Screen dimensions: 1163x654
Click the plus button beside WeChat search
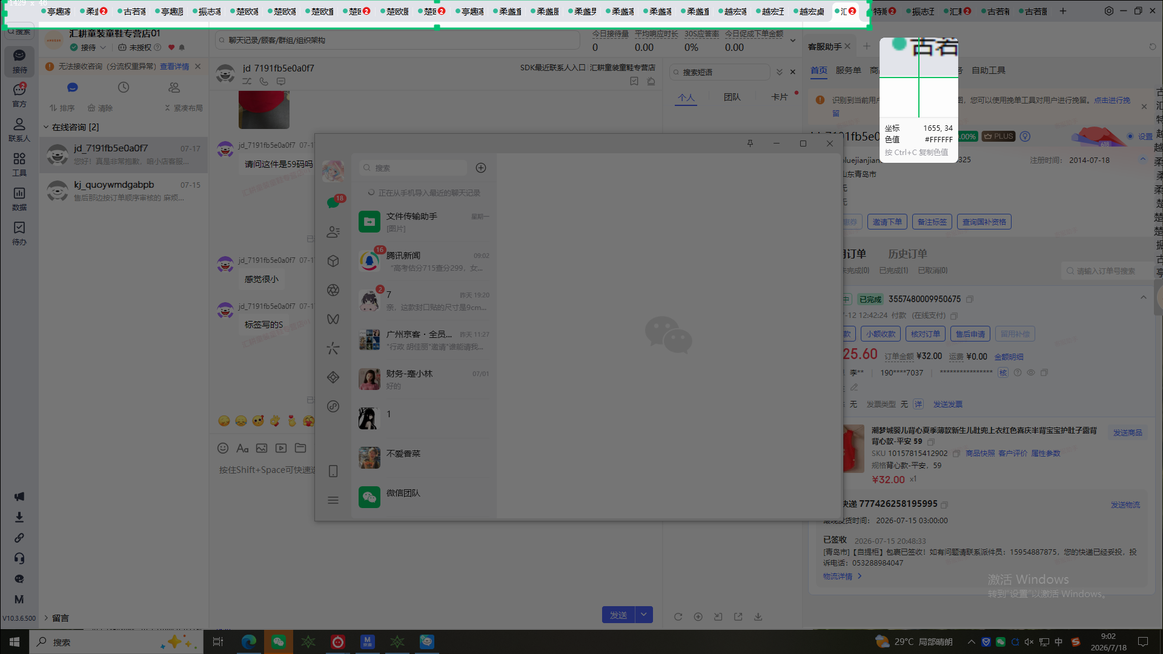pos(481,168)
